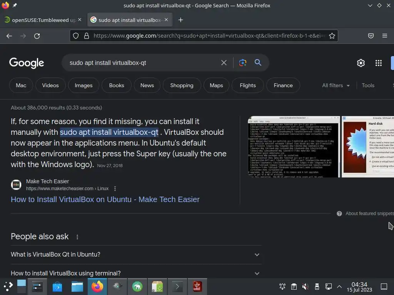394x295 pixels.
Task: Open the YaST software installer taskbar icon
Action: pos(157,287)
